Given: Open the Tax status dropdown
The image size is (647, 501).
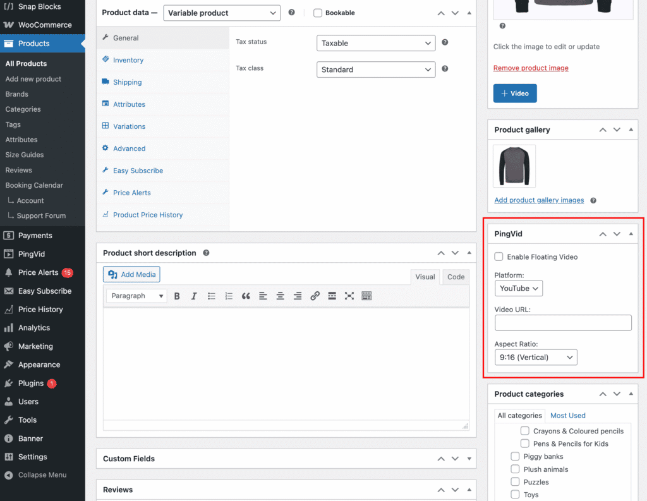Looking at the screenshot, I should point(376,43).
